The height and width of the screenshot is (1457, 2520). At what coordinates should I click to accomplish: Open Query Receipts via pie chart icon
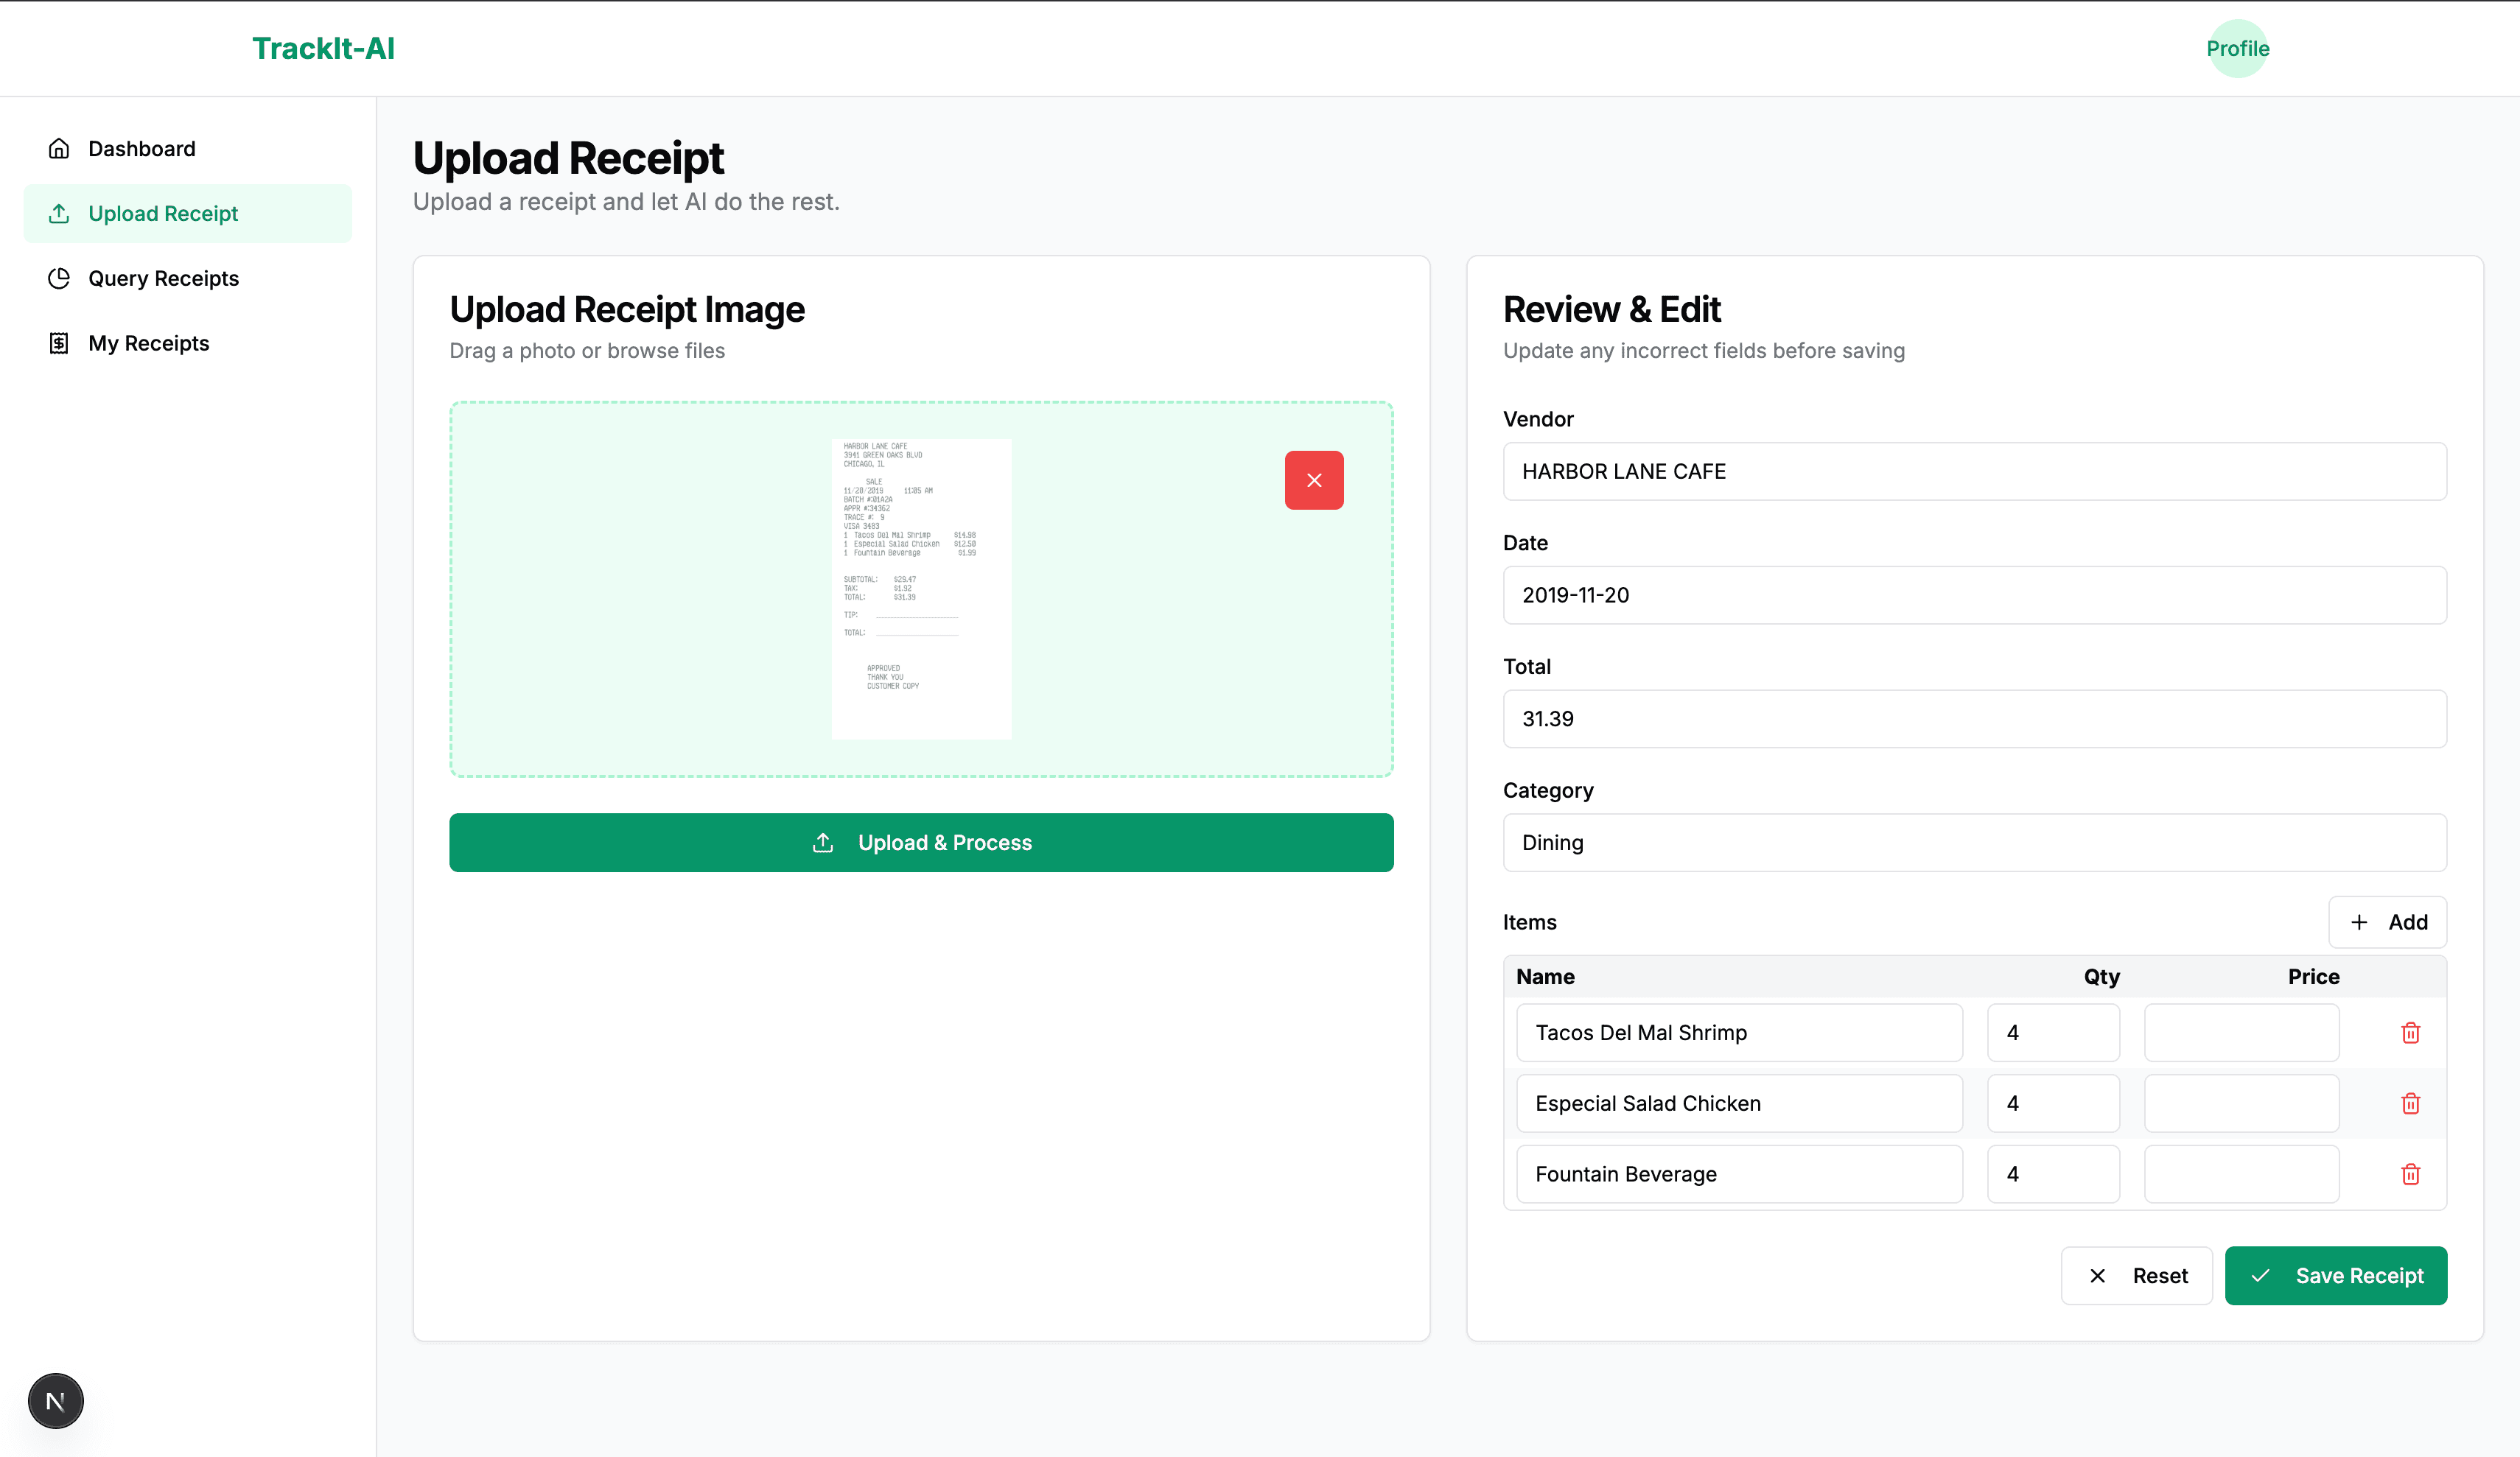(x=60, y=278)
